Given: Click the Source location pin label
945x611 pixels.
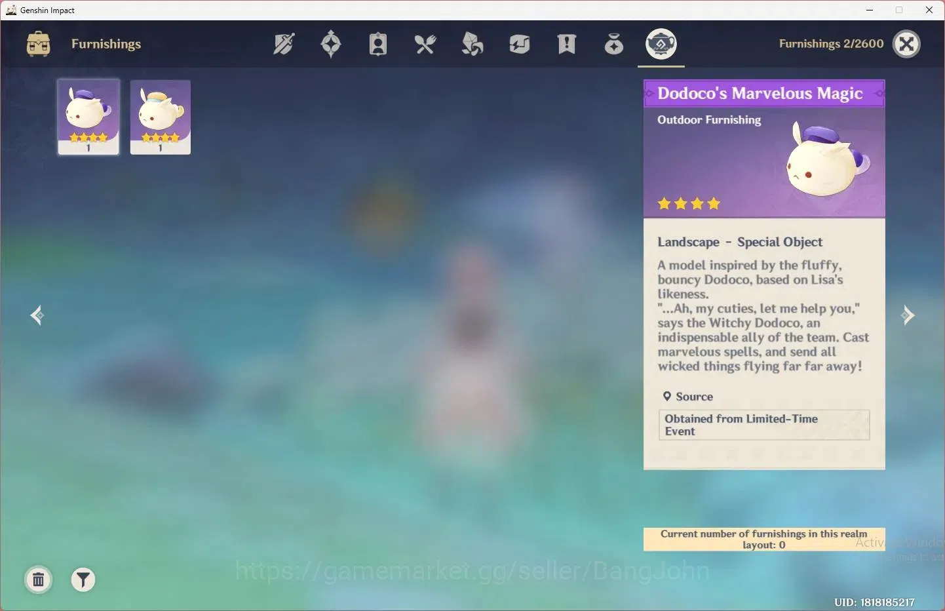Looking at the screenshot, I should coord(687,397).
